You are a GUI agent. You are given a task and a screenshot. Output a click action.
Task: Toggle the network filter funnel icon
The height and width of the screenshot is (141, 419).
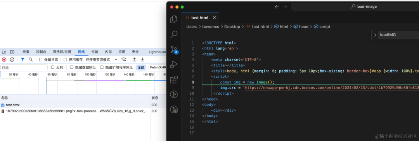pyautogui.click(x=23, y=59)
